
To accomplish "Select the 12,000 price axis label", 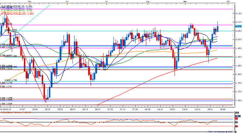I will (238, 39).
